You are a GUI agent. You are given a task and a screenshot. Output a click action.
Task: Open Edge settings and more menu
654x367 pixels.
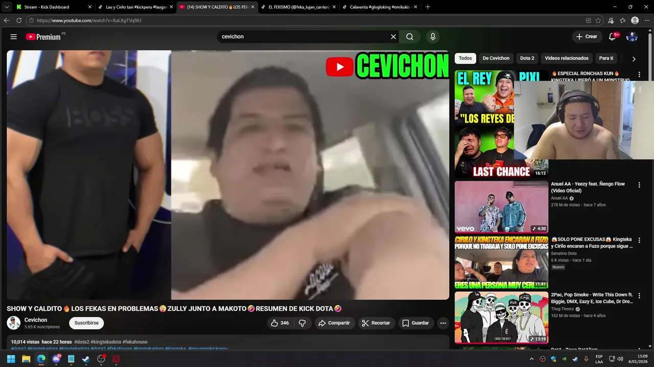pos(647,20)
